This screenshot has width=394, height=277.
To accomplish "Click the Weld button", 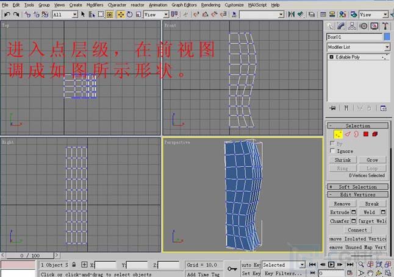I will point(369,212).
